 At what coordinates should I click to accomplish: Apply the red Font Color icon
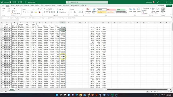[x=40, y=12]
